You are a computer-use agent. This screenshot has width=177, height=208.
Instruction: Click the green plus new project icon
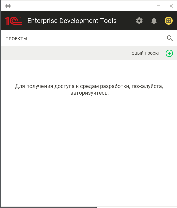169,53
